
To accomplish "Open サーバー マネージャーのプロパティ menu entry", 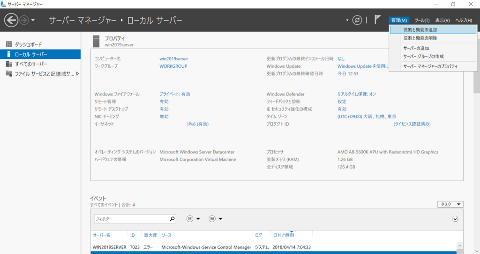I will pos(433,66).
